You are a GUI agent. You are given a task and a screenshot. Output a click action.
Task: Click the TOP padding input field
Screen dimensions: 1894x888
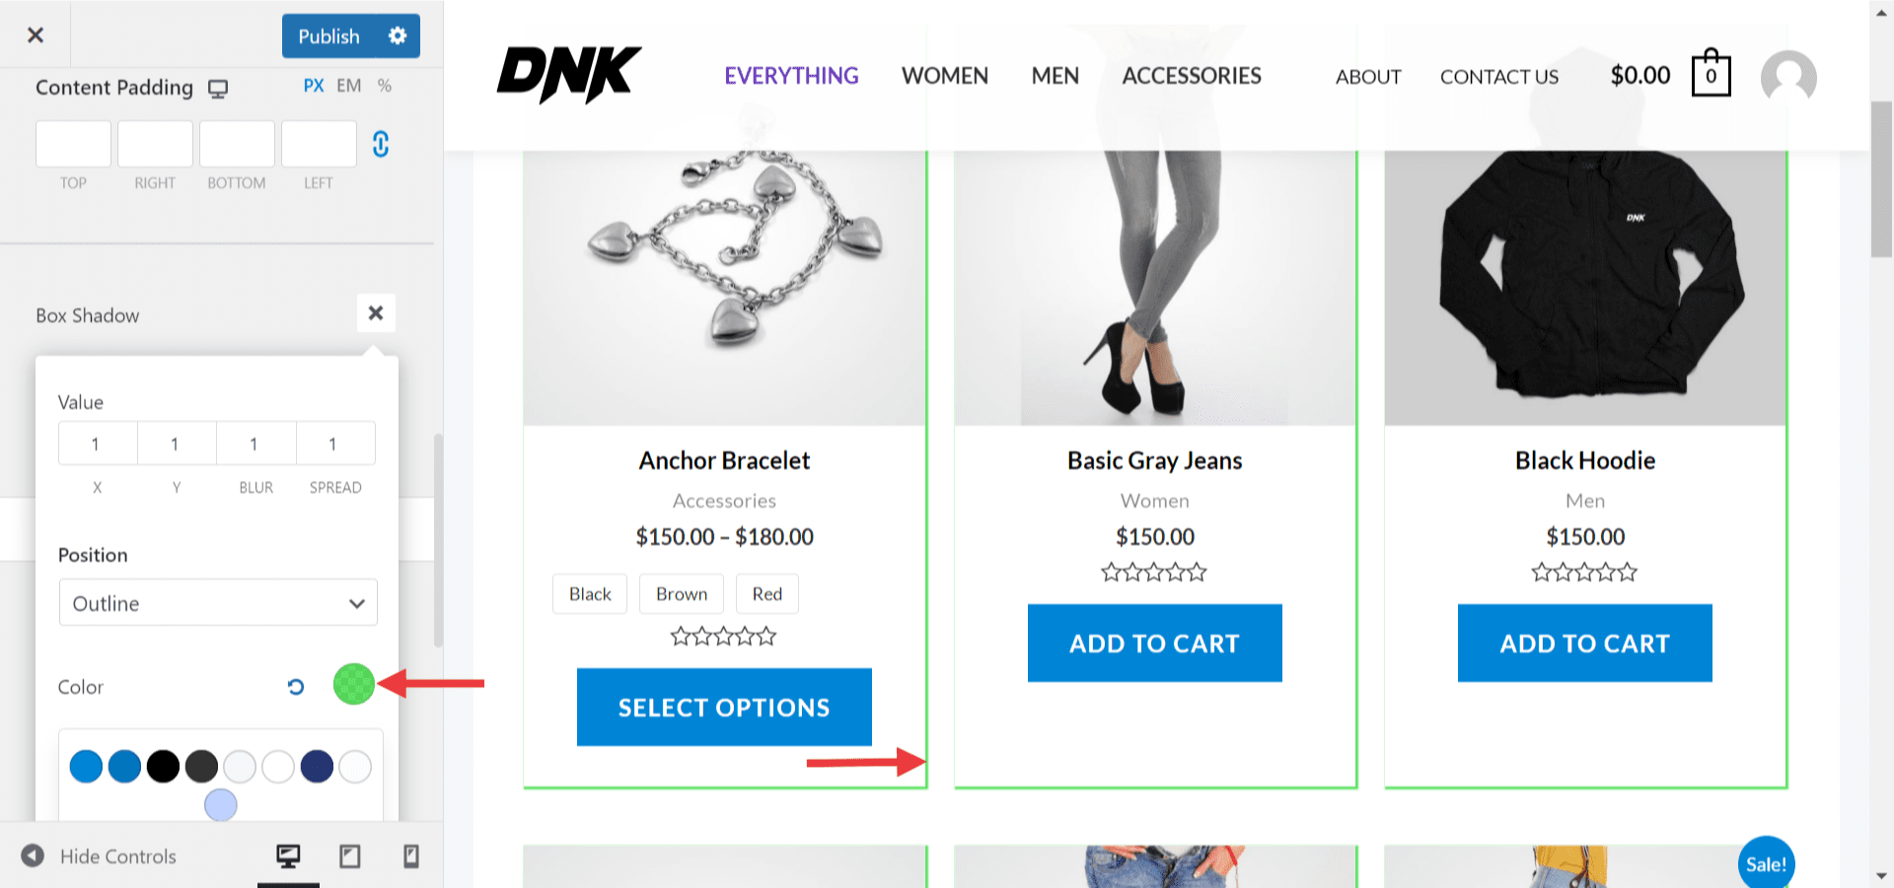tap(72, 144)
